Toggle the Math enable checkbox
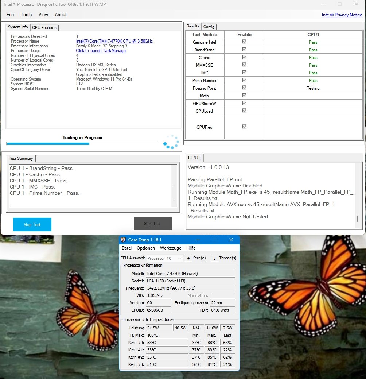 tap(244, 96)
